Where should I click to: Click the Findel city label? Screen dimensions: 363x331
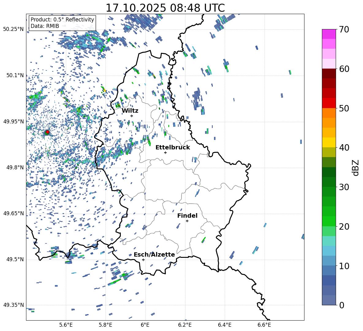187,216
